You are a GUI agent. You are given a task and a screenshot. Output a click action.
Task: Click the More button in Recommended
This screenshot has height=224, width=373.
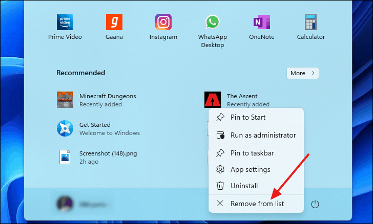tap(303, 73)
